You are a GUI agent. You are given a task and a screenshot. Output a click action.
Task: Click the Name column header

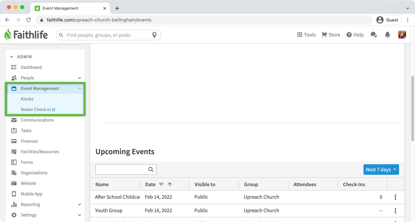(102, 184)
